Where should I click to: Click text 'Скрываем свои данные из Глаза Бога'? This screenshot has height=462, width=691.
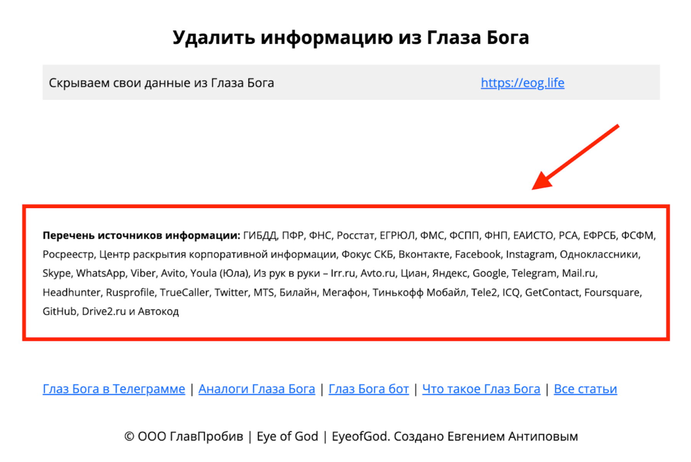[x=161, y=83]
